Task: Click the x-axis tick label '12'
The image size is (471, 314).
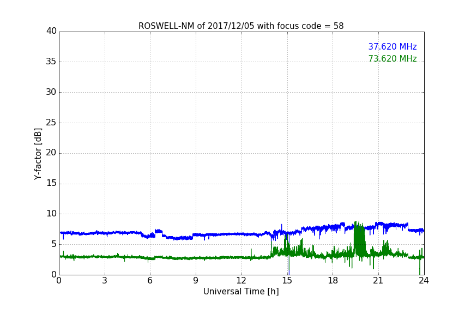Action: (x=241, y=281)
